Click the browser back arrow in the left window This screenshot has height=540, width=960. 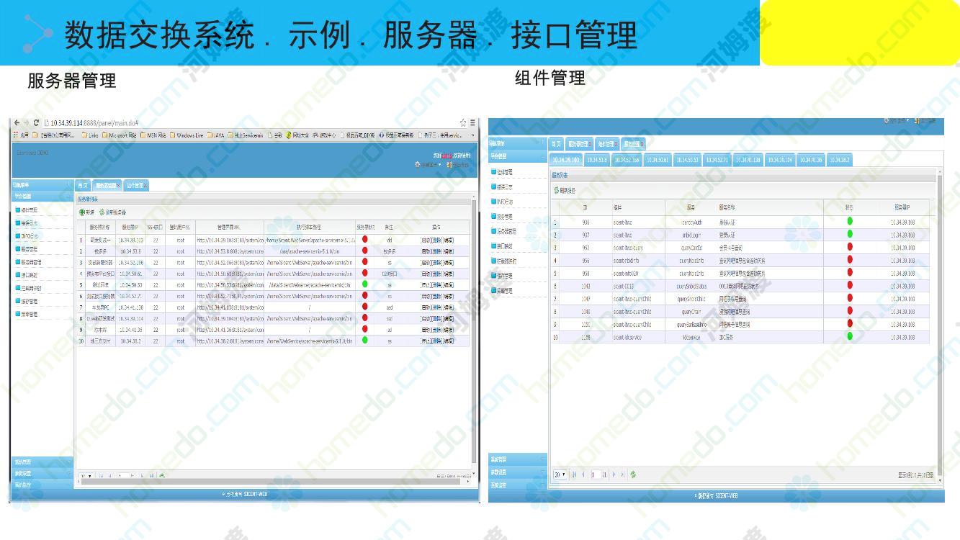(17, 123)
